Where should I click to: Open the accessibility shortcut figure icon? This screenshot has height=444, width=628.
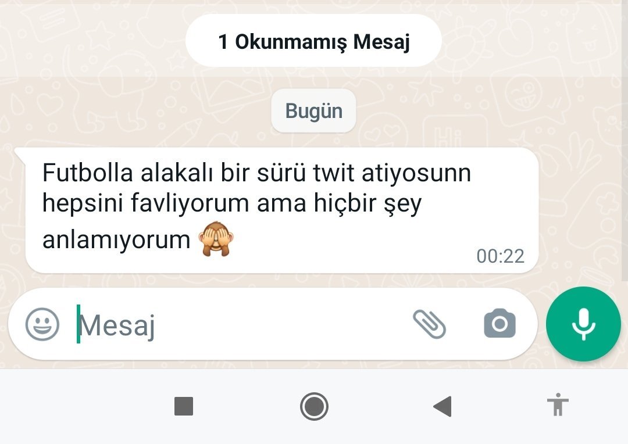[558, 404]
